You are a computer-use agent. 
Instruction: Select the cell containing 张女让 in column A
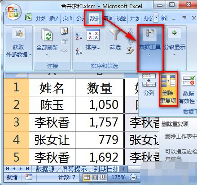pyautogui.click(x=52, y=140)
